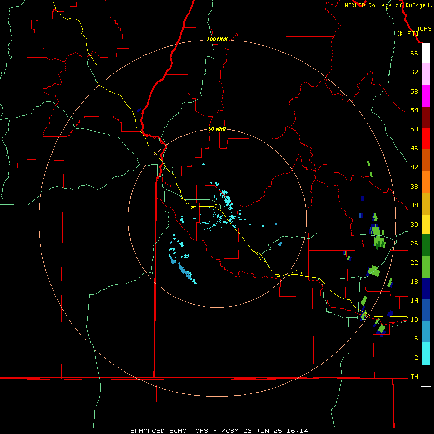Click the magenta 58 kft legend swatch
The height and width of the screenshot is (434, 434).
[426, 96]
